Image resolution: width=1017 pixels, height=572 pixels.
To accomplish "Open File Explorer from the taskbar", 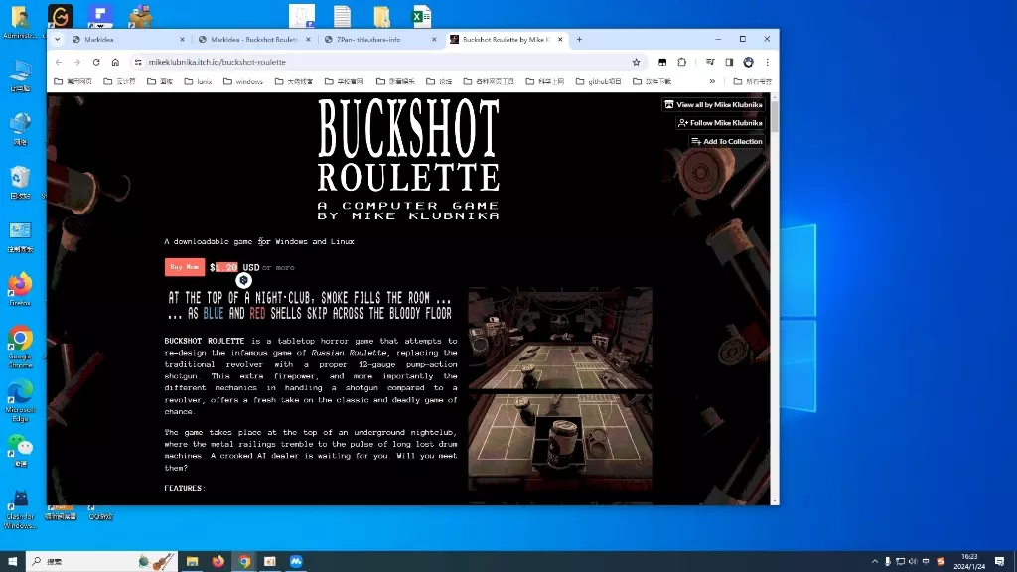I will click(192, 562).
